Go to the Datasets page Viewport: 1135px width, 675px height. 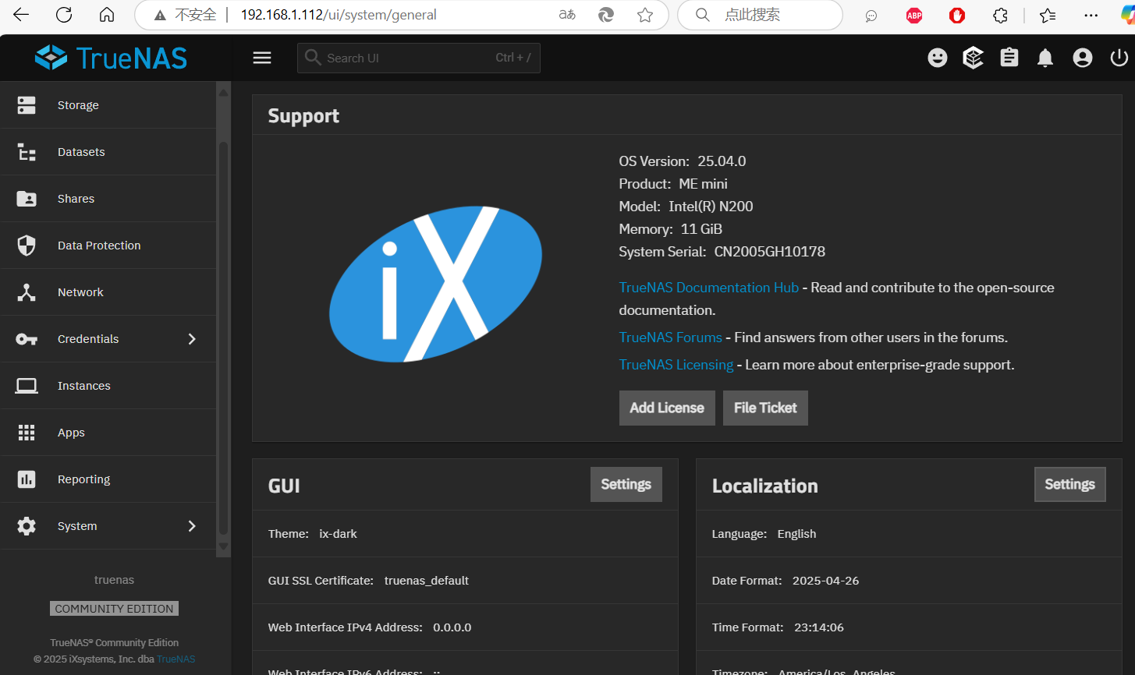click(81, 152)
